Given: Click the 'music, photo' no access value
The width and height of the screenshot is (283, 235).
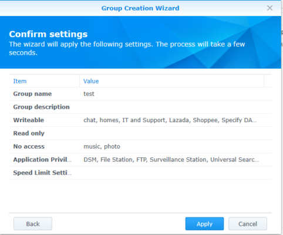Looking at the screenshot, I should [x=102, y=146].
